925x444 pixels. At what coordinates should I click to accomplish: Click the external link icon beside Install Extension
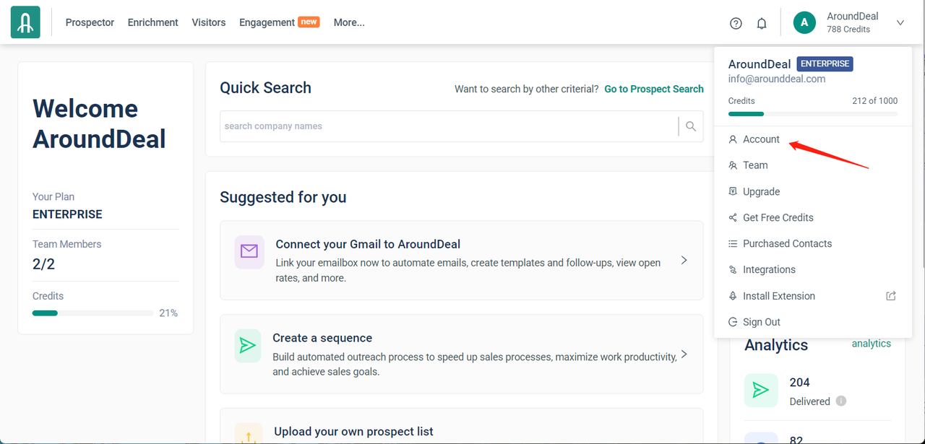click(x=891, y=296)
